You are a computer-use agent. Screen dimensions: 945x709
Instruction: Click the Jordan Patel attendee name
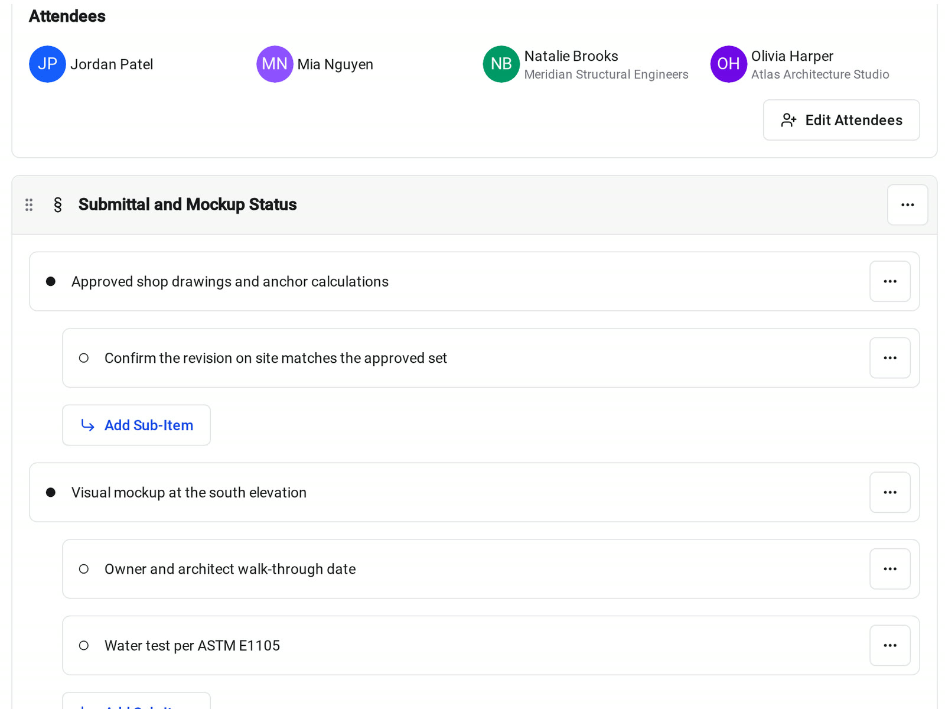(112, 64)
